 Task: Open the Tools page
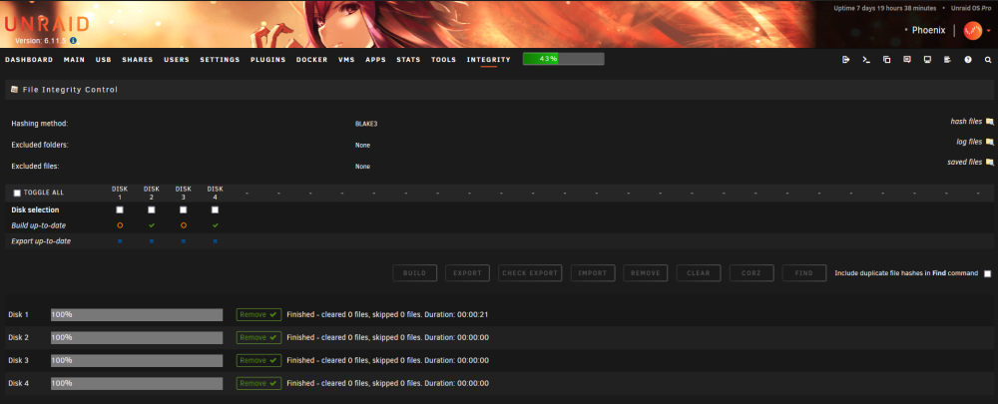click(444, 59)
